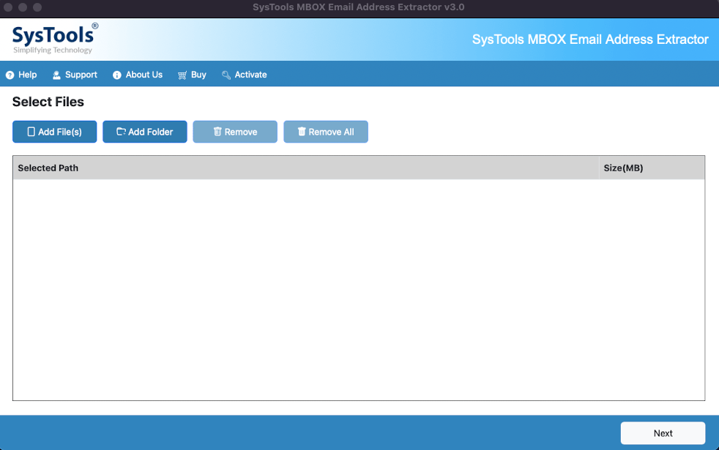Click the empty file list area
The image size is (719, 450).
pyautogui.click(x=359, y=289)
